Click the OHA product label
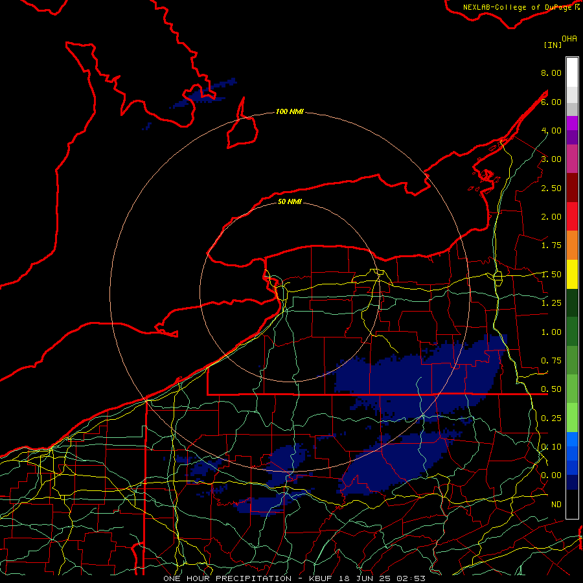 (x=569, y=39)
